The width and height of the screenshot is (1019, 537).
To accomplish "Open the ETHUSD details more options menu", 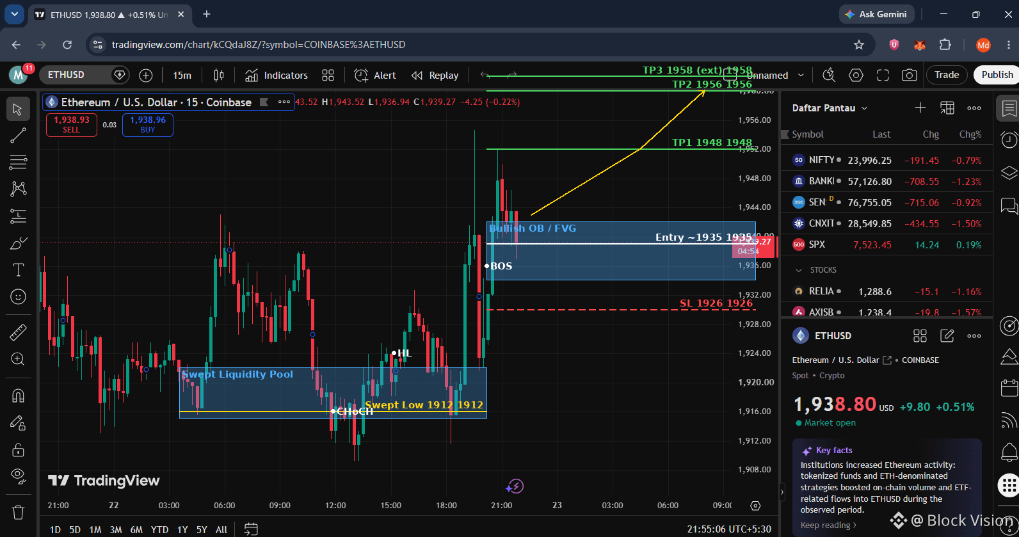I will coord(974,335).
